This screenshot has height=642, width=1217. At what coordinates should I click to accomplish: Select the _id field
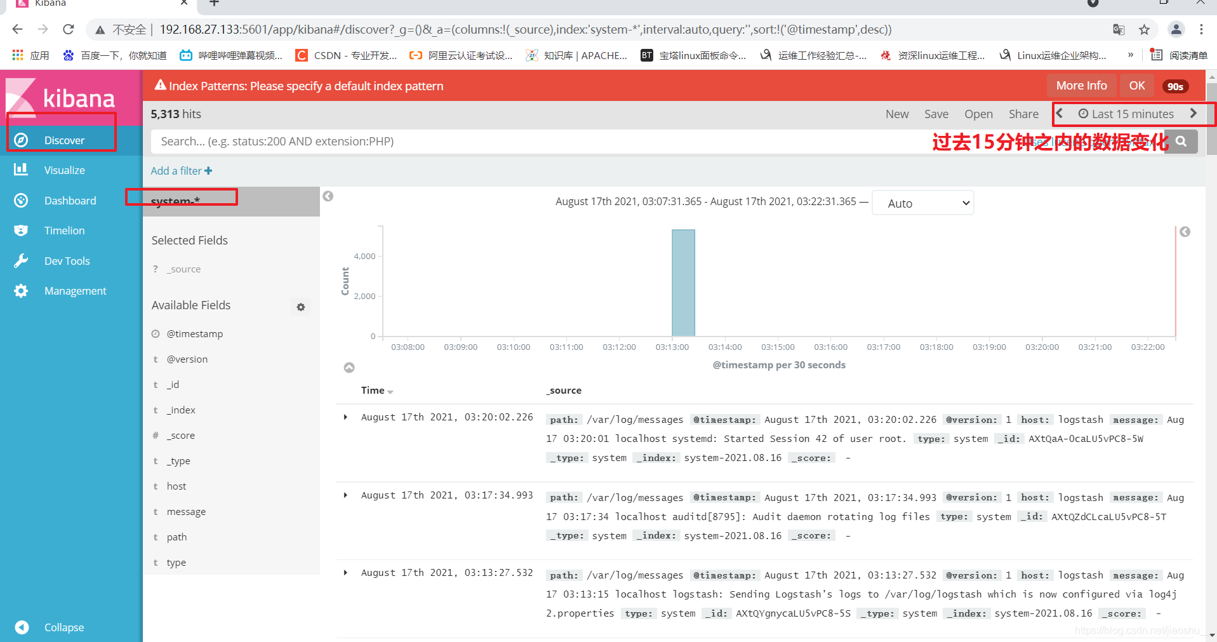(x=173, y=385)
